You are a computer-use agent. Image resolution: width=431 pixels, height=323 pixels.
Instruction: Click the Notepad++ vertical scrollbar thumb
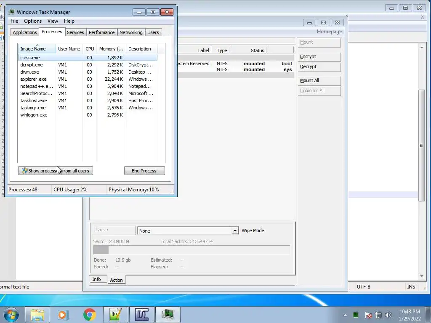(x=422, y=146)
